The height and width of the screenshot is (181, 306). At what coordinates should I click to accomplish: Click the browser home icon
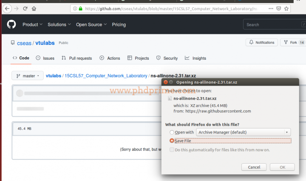click(x=34, y=8)
